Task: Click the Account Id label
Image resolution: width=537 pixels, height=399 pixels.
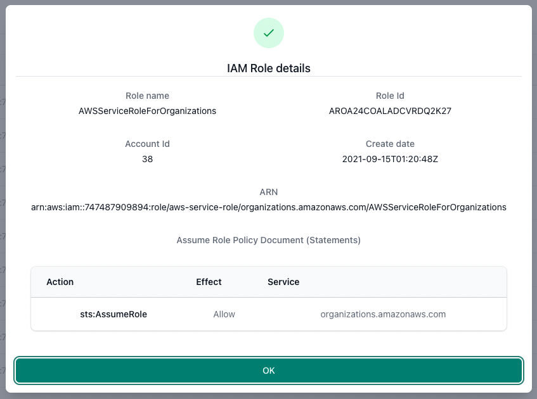Action: pyautogui.click(x=147, y=144)
